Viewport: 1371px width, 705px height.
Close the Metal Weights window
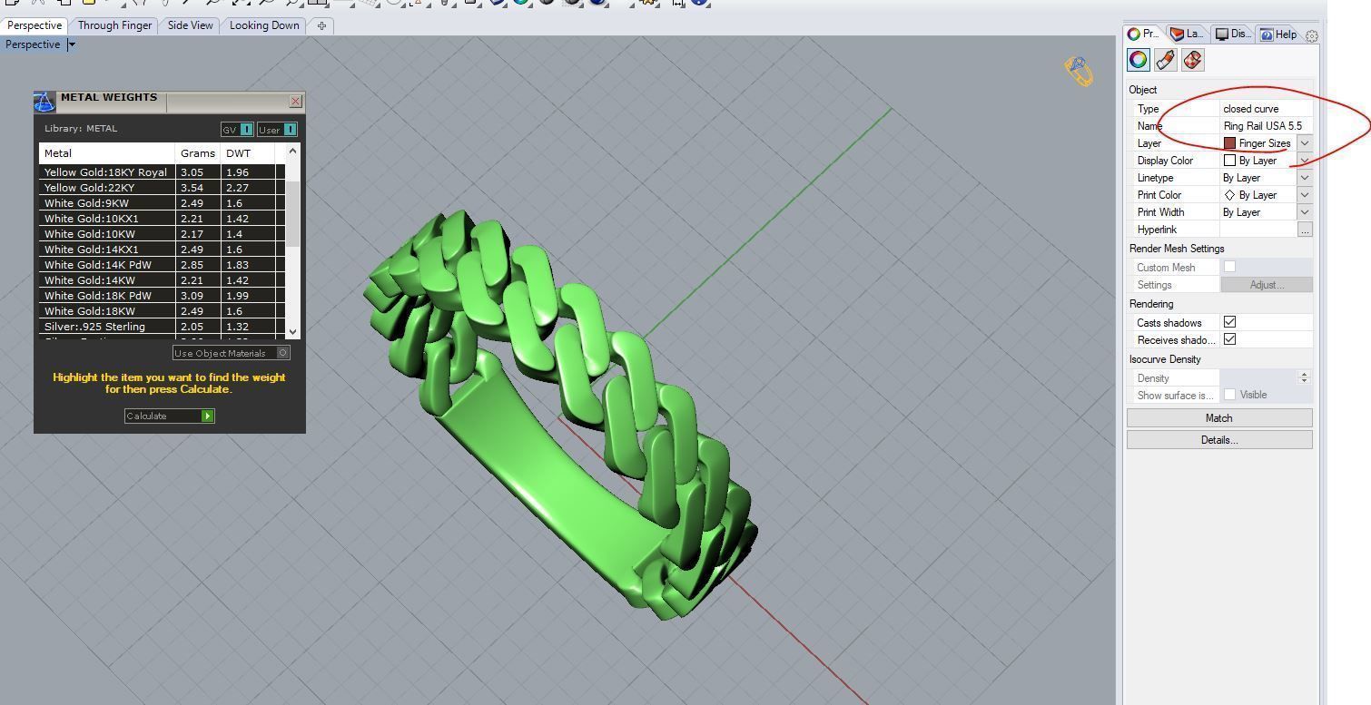pyautogui.click(x=295, y=102)
